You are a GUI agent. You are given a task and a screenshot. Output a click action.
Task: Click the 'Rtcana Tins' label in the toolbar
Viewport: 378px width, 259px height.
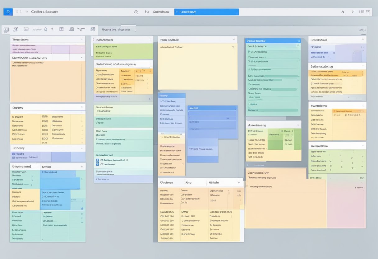point(109,30)
